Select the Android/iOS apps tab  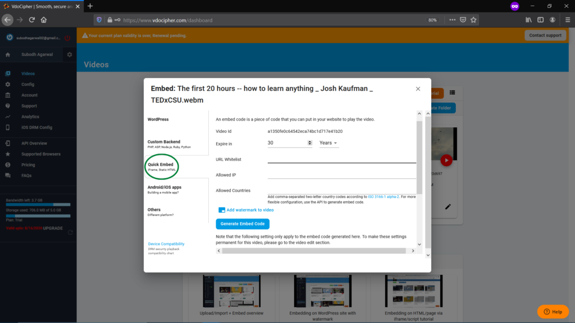165,190
